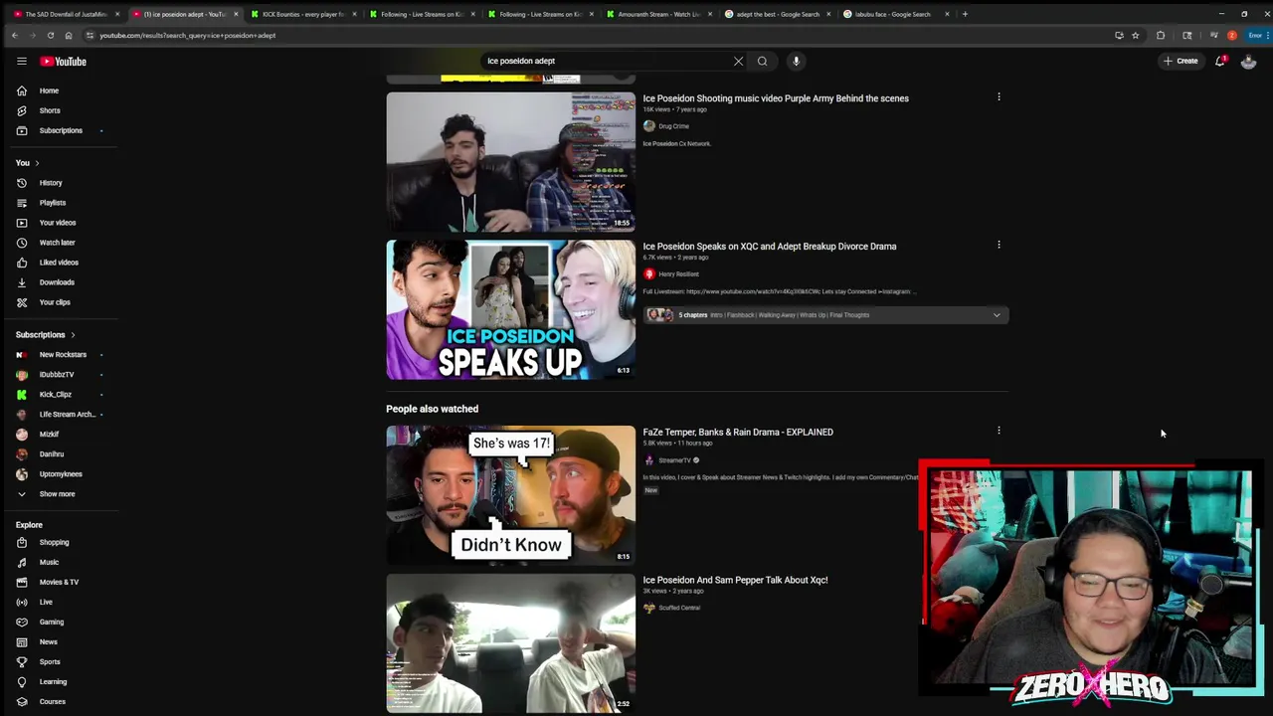Clear the search query with the X

(738, 61)
